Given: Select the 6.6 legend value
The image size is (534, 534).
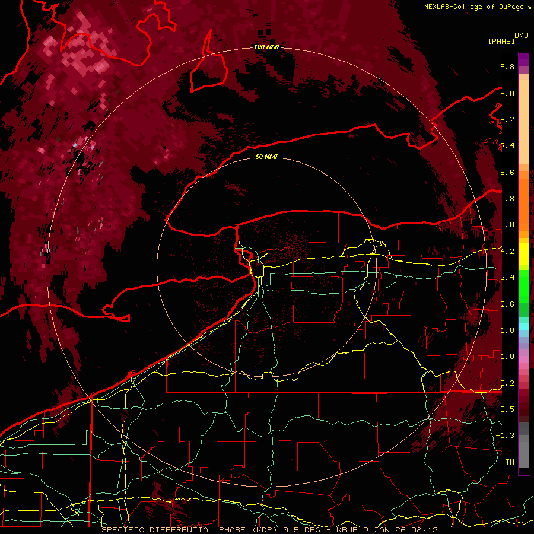Looking at the screenshot, I should click(x=507, y=172).
